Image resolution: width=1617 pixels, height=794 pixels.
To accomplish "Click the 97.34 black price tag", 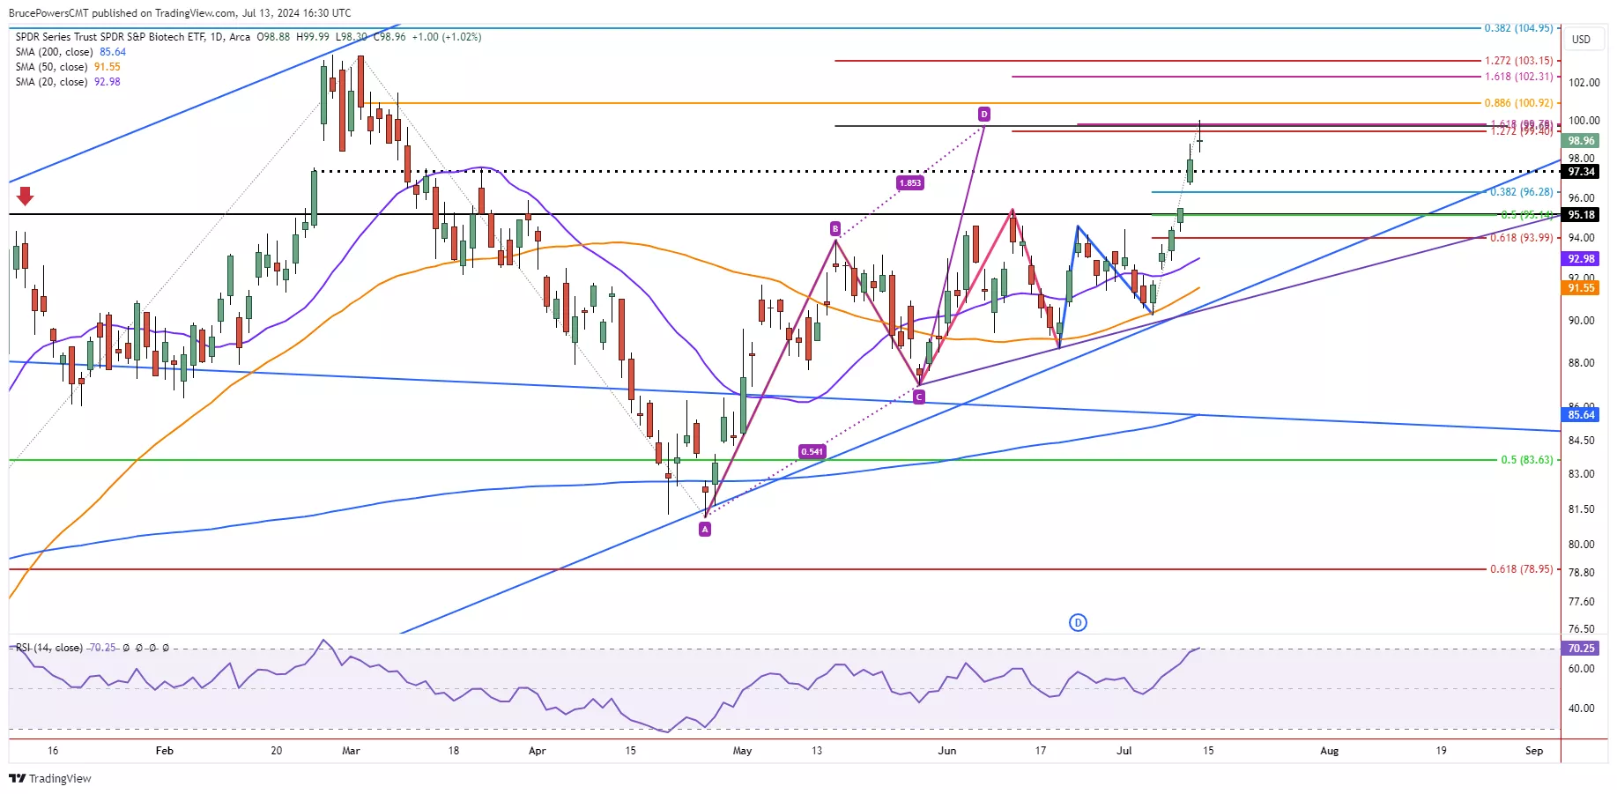I will (x=1581, y=171).
